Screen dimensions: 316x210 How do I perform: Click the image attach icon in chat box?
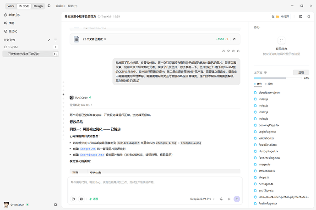pos(82,199)
